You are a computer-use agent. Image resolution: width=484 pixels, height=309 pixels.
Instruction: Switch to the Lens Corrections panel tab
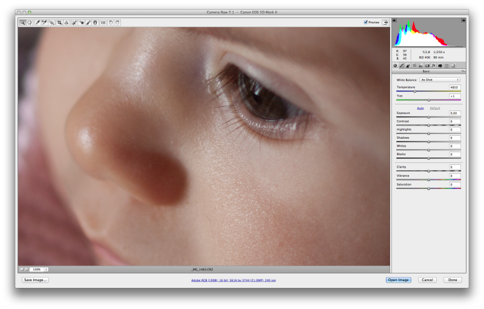point(427,65)
